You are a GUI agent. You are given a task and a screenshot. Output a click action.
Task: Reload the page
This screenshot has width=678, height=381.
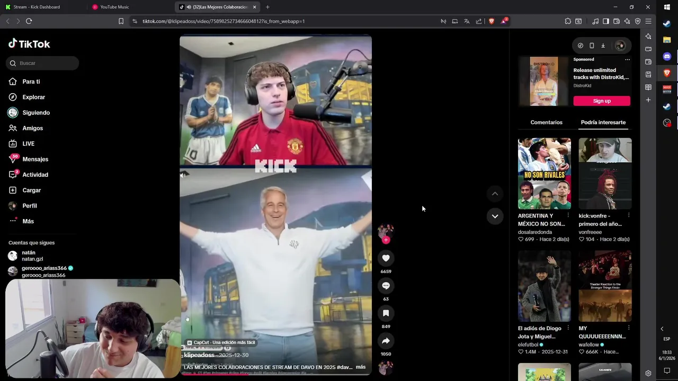[x=29, y=21]
